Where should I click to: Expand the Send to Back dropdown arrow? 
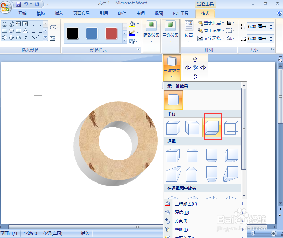tap(223, 30)
